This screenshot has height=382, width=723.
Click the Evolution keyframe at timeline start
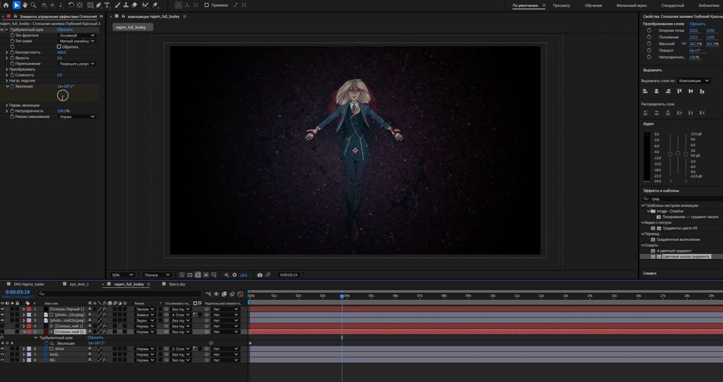(250, 343)
